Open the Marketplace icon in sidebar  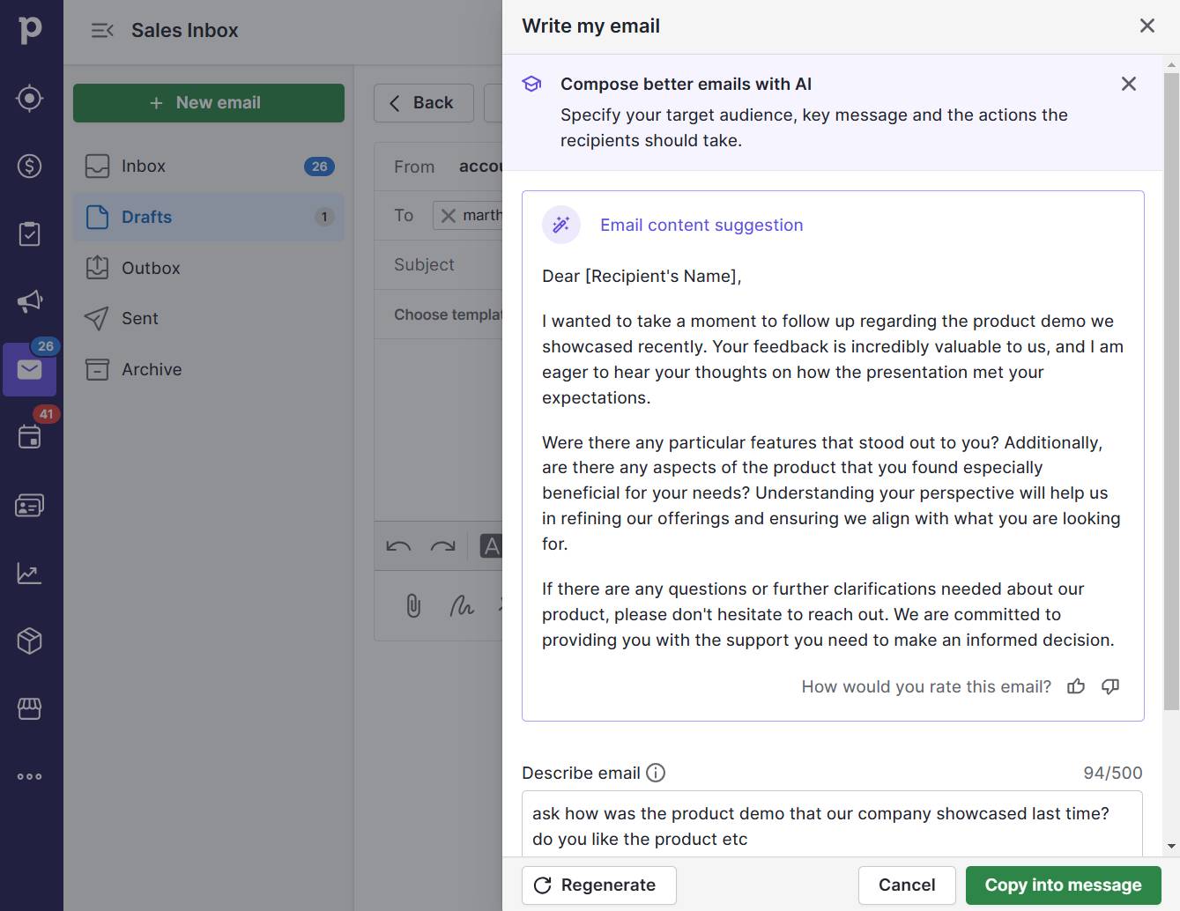coord(30,709)
